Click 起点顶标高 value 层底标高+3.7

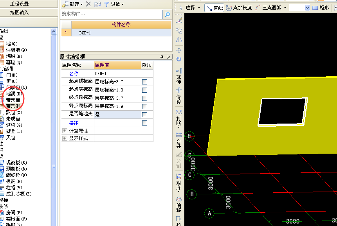coord(117,82)
